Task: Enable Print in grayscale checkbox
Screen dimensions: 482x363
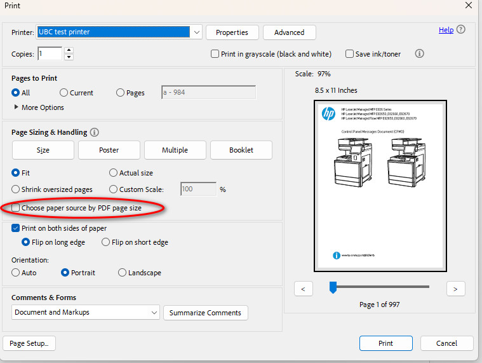Action: pyautogui.click(x=215, y=54)
